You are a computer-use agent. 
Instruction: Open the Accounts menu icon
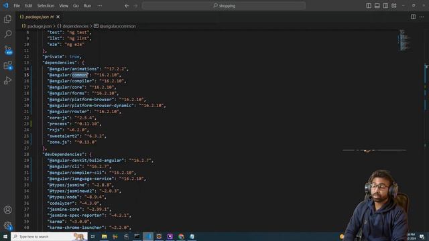[x=7, y=210]
